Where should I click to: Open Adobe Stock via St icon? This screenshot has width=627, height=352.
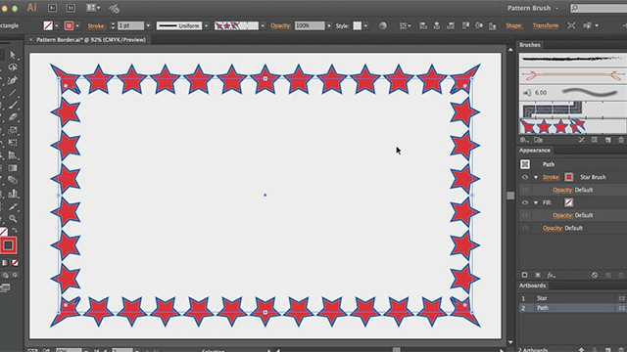pos(71,8)
